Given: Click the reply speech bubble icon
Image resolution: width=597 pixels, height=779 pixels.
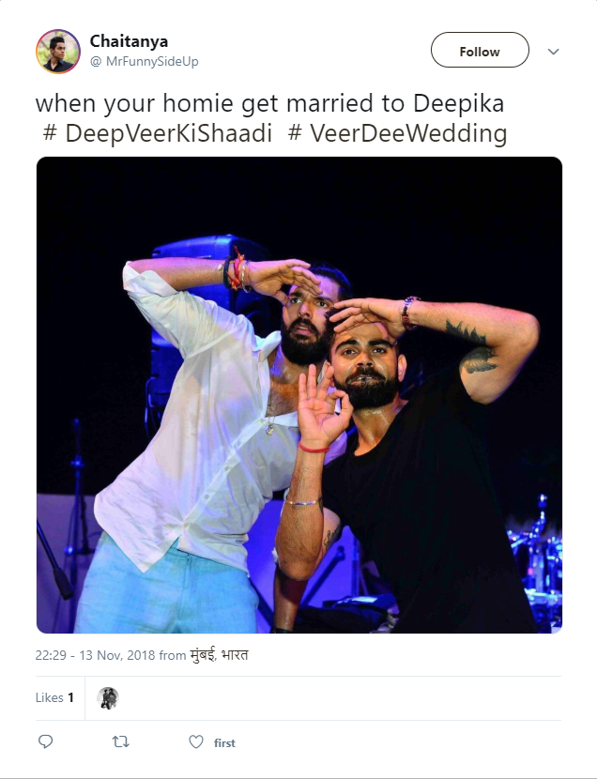Looking at the screenshot, I should (46, 741).
